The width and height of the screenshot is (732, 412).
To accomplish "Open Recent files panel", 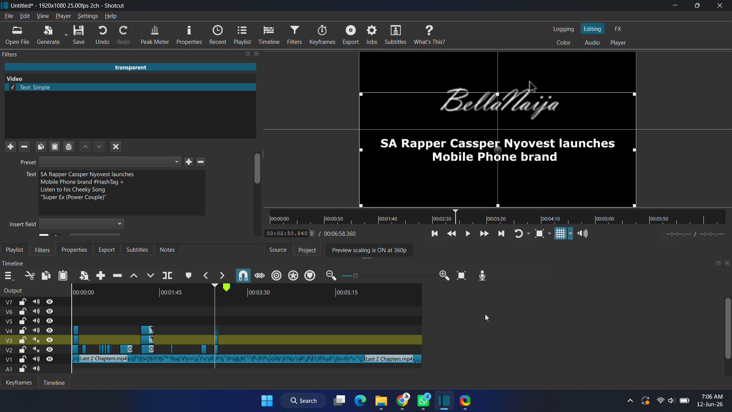I will point(218,35).
